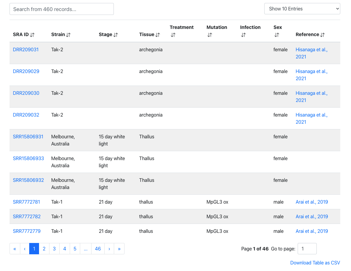Download Table as CSV link
Image resolution: width=351 pixels, height=271 pixels.
pos(315,263)
